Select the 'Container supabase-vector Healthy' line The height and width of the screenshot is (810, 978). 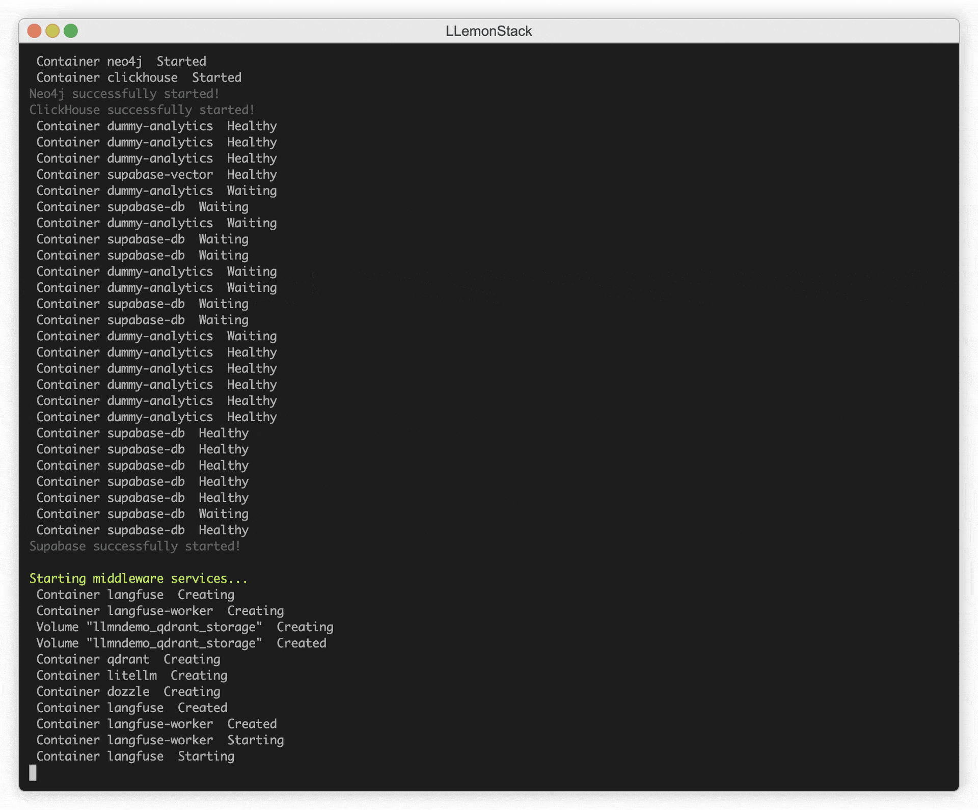tap(156, 175)
